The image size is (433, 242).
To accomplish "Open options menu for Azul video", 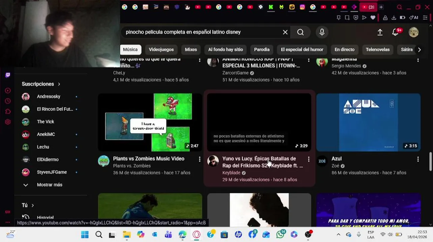I will pos(418,159).
